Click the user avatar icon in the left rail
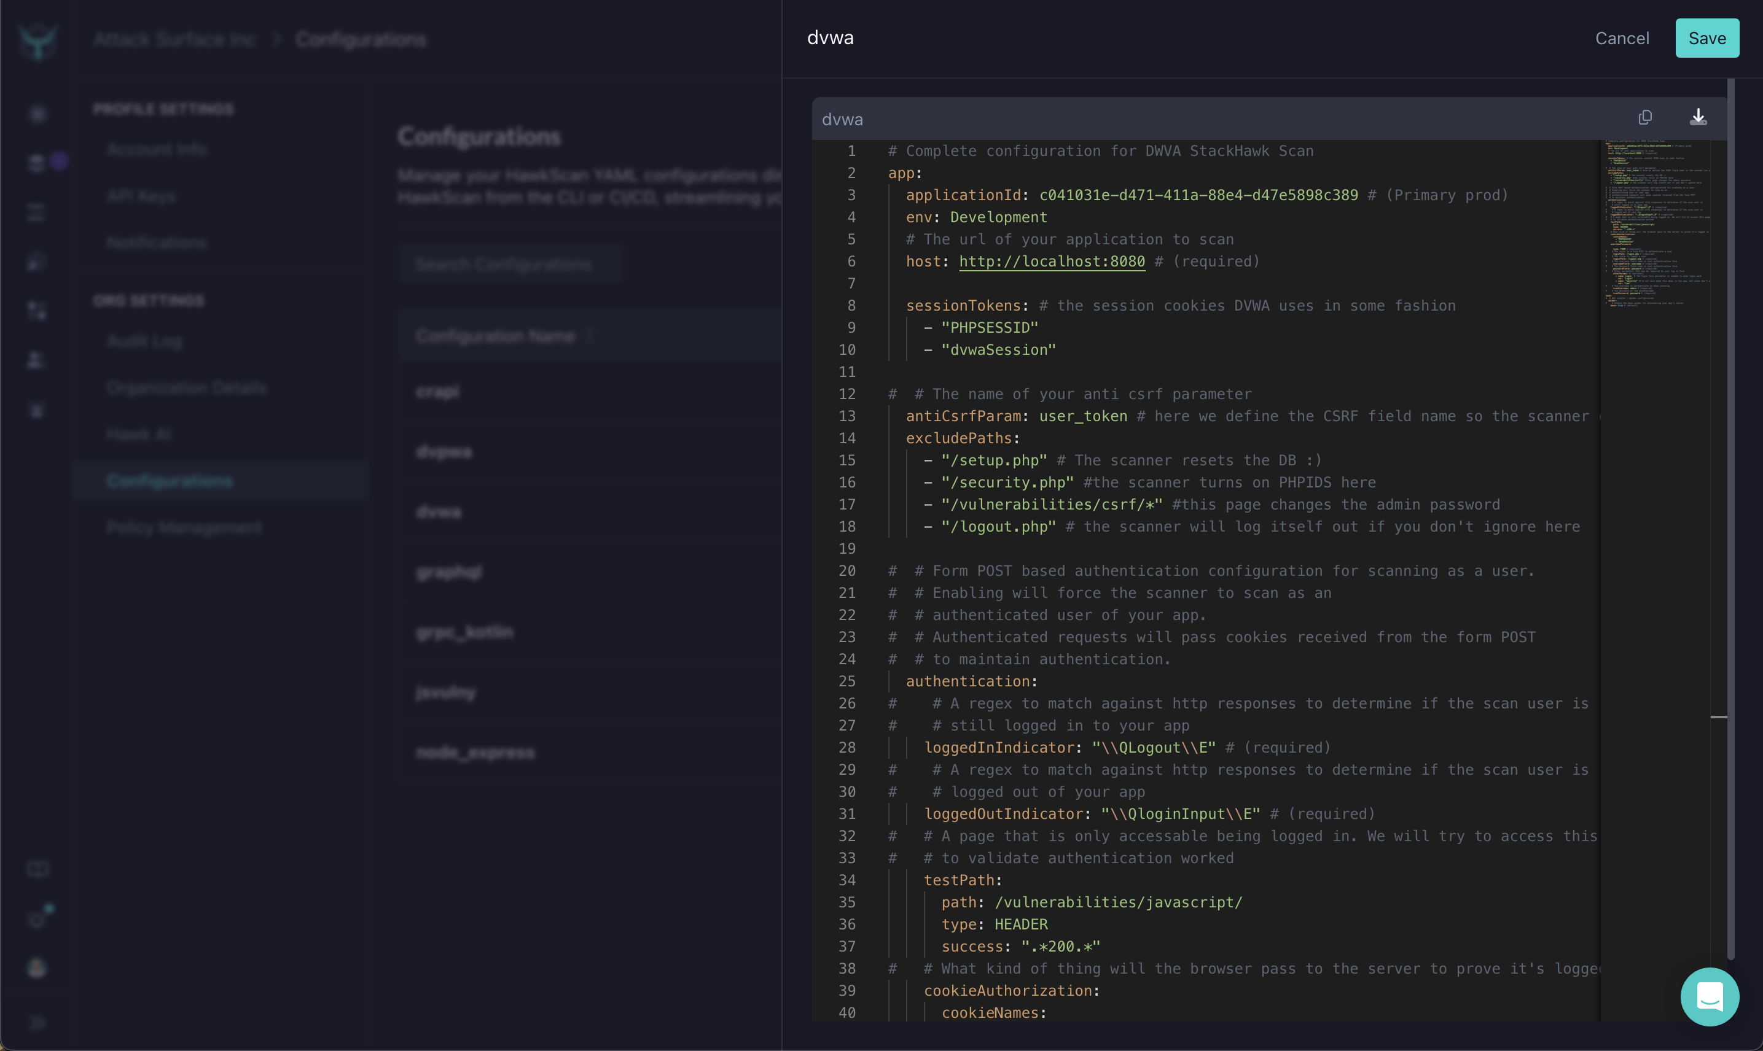 tap(37, 967)
